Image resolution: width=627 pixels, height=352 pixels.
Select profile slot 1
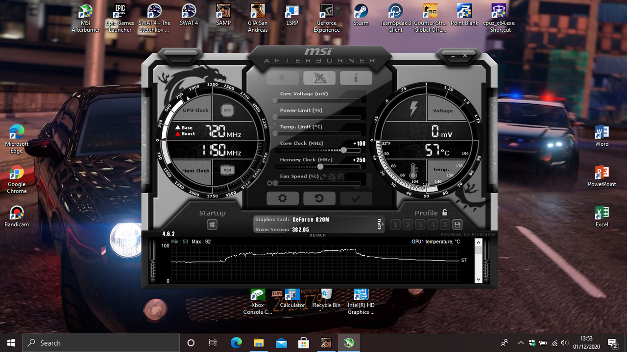(x=395, y=225)
